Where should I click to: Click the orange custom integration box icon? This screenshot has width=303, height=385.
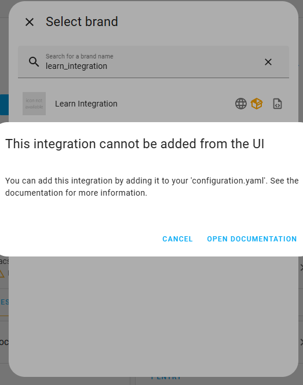[x=257, y=104]
